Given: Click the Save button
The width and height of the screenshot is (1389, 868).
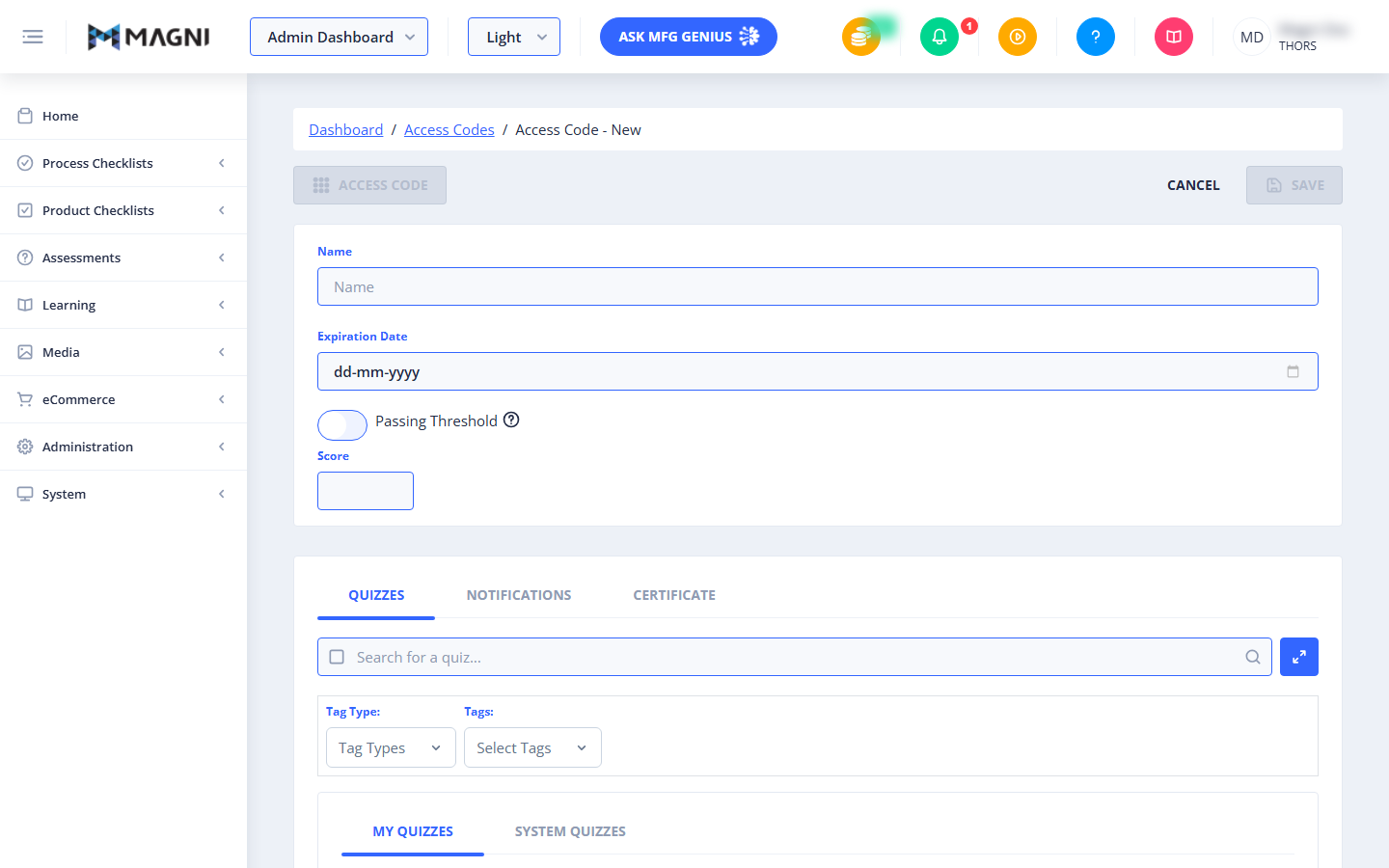Looking at the screenshot, I should click(x=1294, y=185).
